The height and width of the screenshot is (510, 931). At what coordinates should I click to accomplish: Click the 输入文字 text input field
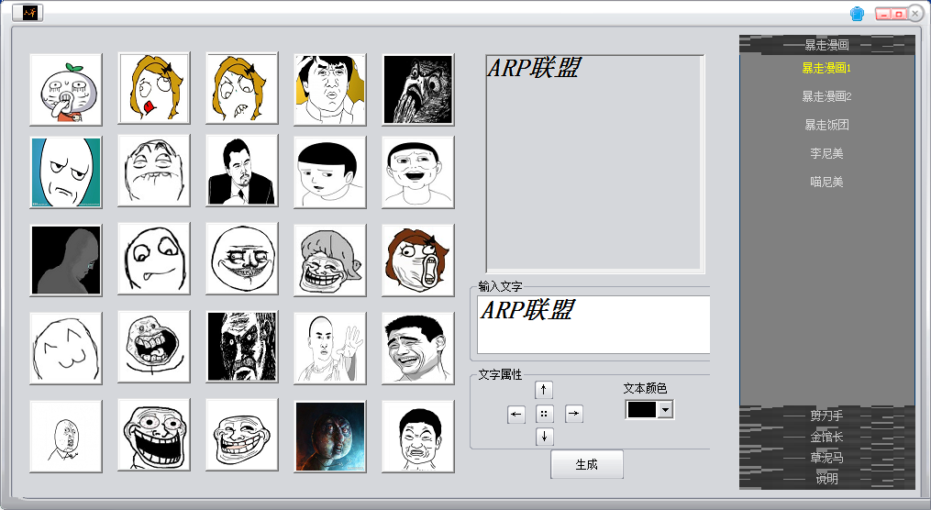(593, 324)
